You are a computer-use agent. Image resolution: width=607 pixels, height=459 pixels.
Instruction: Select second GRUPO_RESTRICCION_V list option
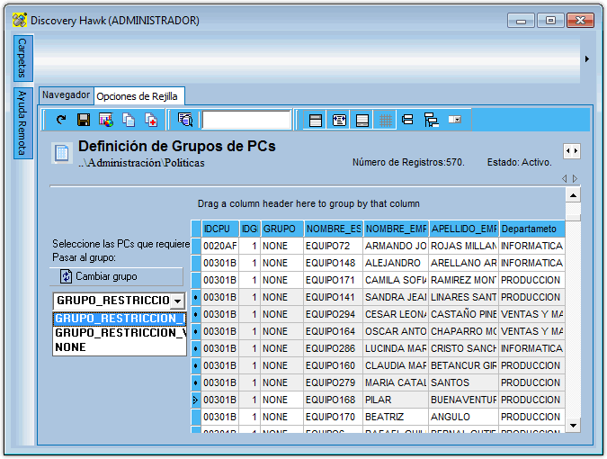120,333
